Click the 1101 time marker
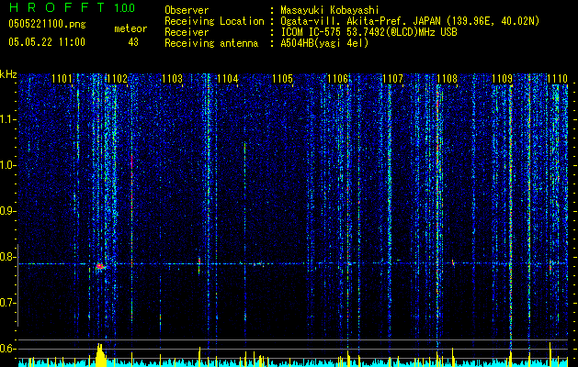The height and width of the screenshot is (367, 578). click(x=62, y=79)
